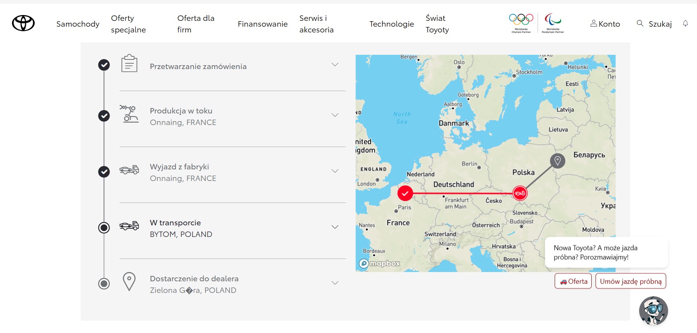Click current step marker for W transporcie

pyautogui.click(x=104, y=228)
